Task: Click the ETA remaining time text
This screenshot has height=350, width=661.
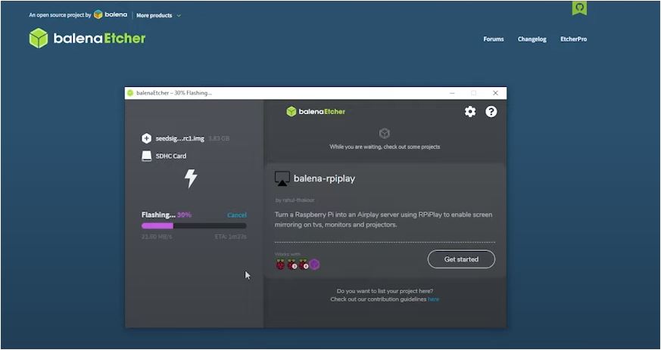Action: tap(231, 237)
